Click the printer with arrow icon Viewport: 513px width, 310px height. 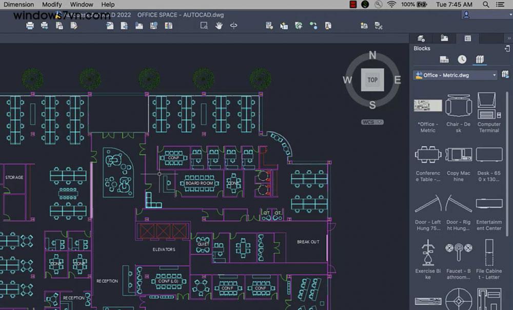pyautogui.click(x=45, y=26)
